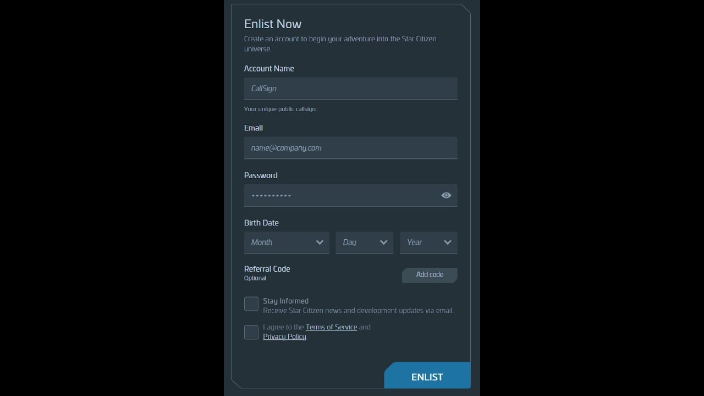The height and width of the screenshot is (396, 704).
Task: Click the Enlist Now heading
Action: (273, 24)
